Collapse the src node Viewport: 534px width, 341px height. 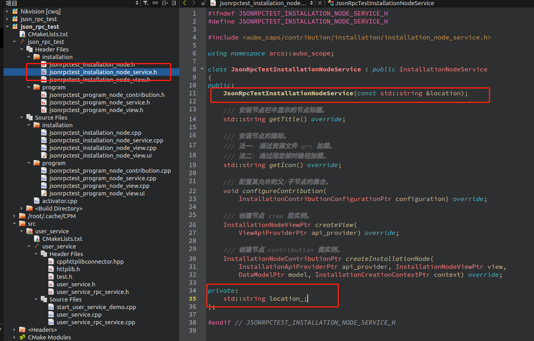tap(14, 224)
